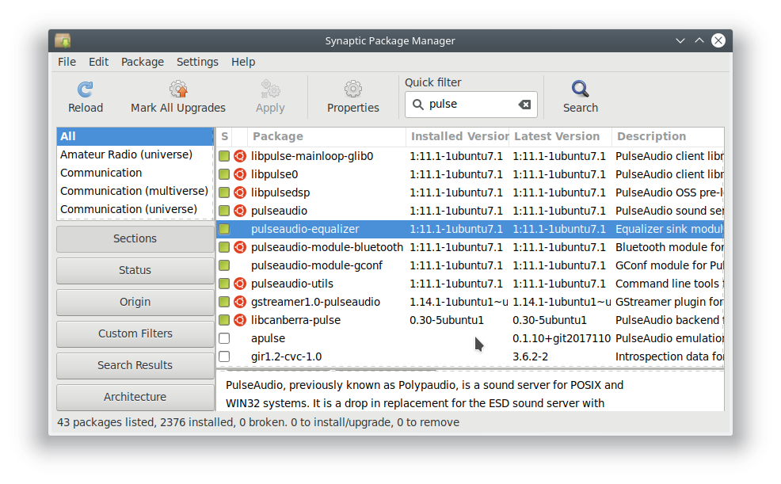This screenshot has width=781, height=484.
Task: Click the Search magnifier toolbar icon
Action: click(x=581, y=90)
